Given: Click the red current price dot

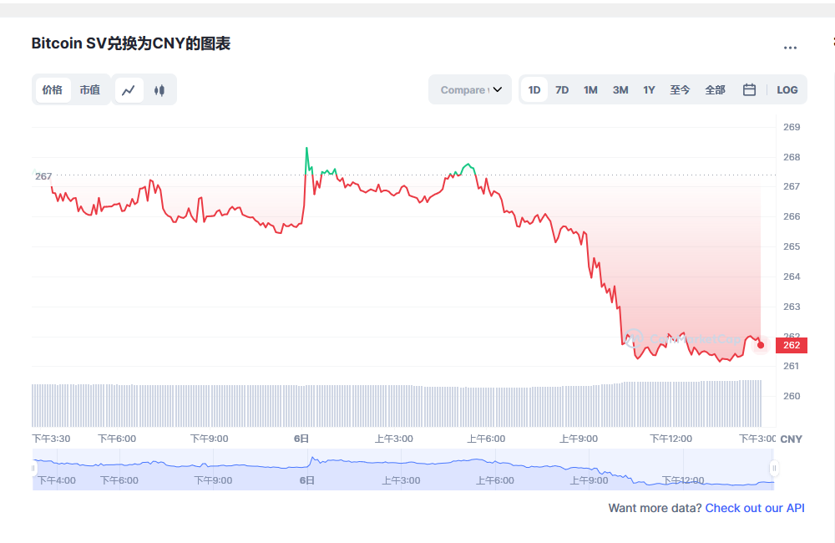Looking at the screenshot, I should [x=761, y=345].
